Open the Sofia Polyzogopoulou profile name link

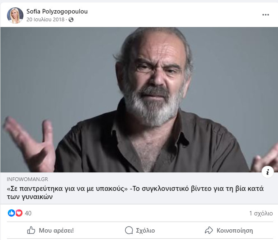tap(57, 11)
